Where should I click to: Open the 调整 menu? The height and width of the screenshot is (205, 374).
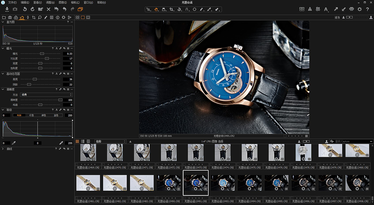[50, 2]
